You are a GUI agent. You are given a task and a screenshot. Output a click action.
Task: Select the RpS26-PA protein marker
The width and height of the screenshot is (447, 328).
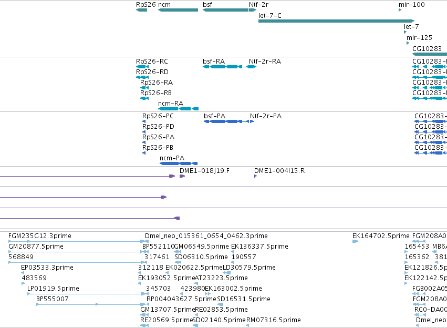pos(144,142)
